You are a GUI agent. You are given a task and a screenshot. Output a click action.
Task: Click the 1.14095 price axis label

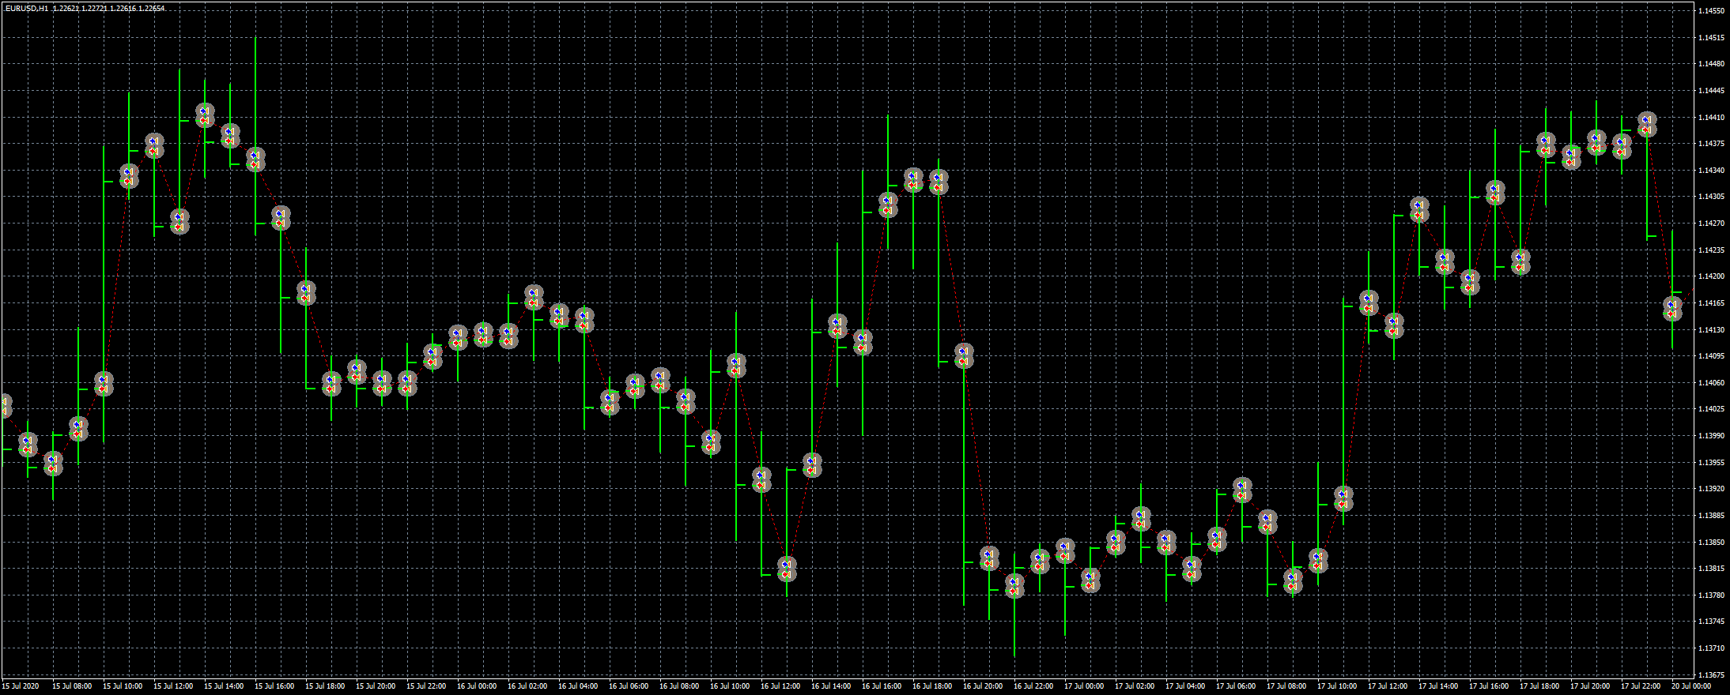point(1710,356)
